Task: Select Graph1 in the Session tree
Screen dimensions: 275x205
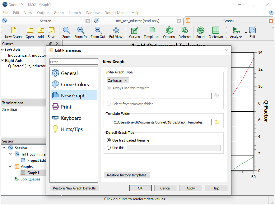Action: tap(33, 173)
